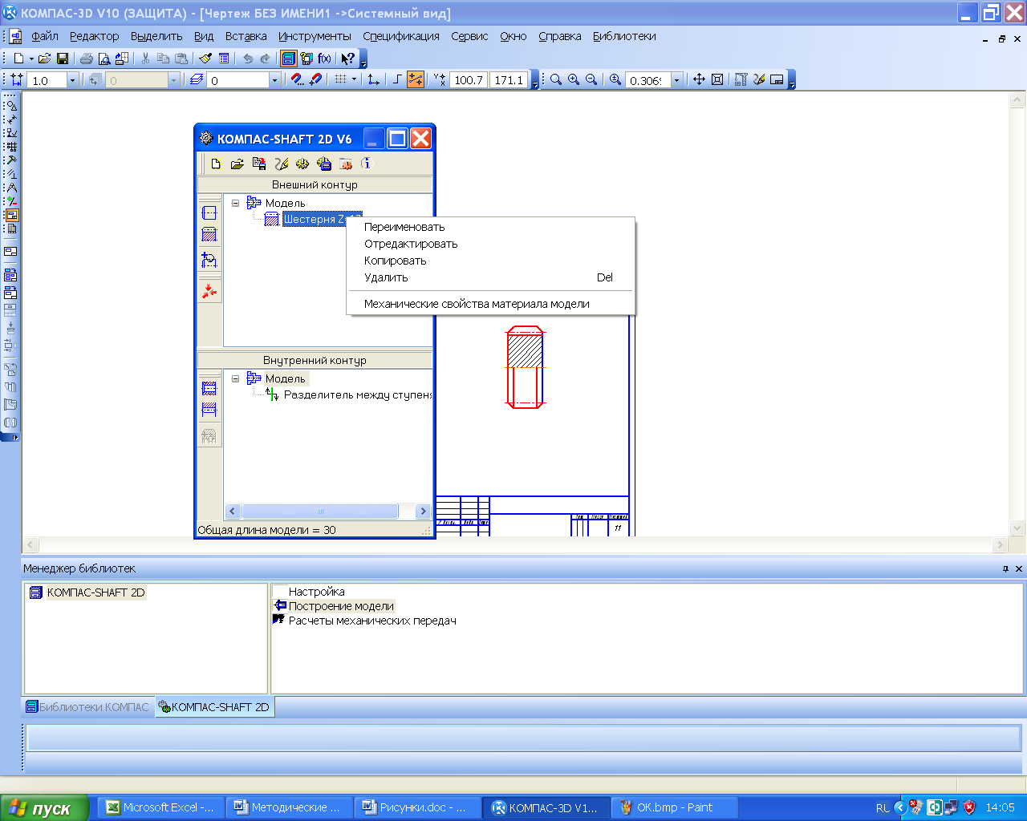Toggle library manager panel pin
Screen dimensions: 1027x821
click(1005, 568)
